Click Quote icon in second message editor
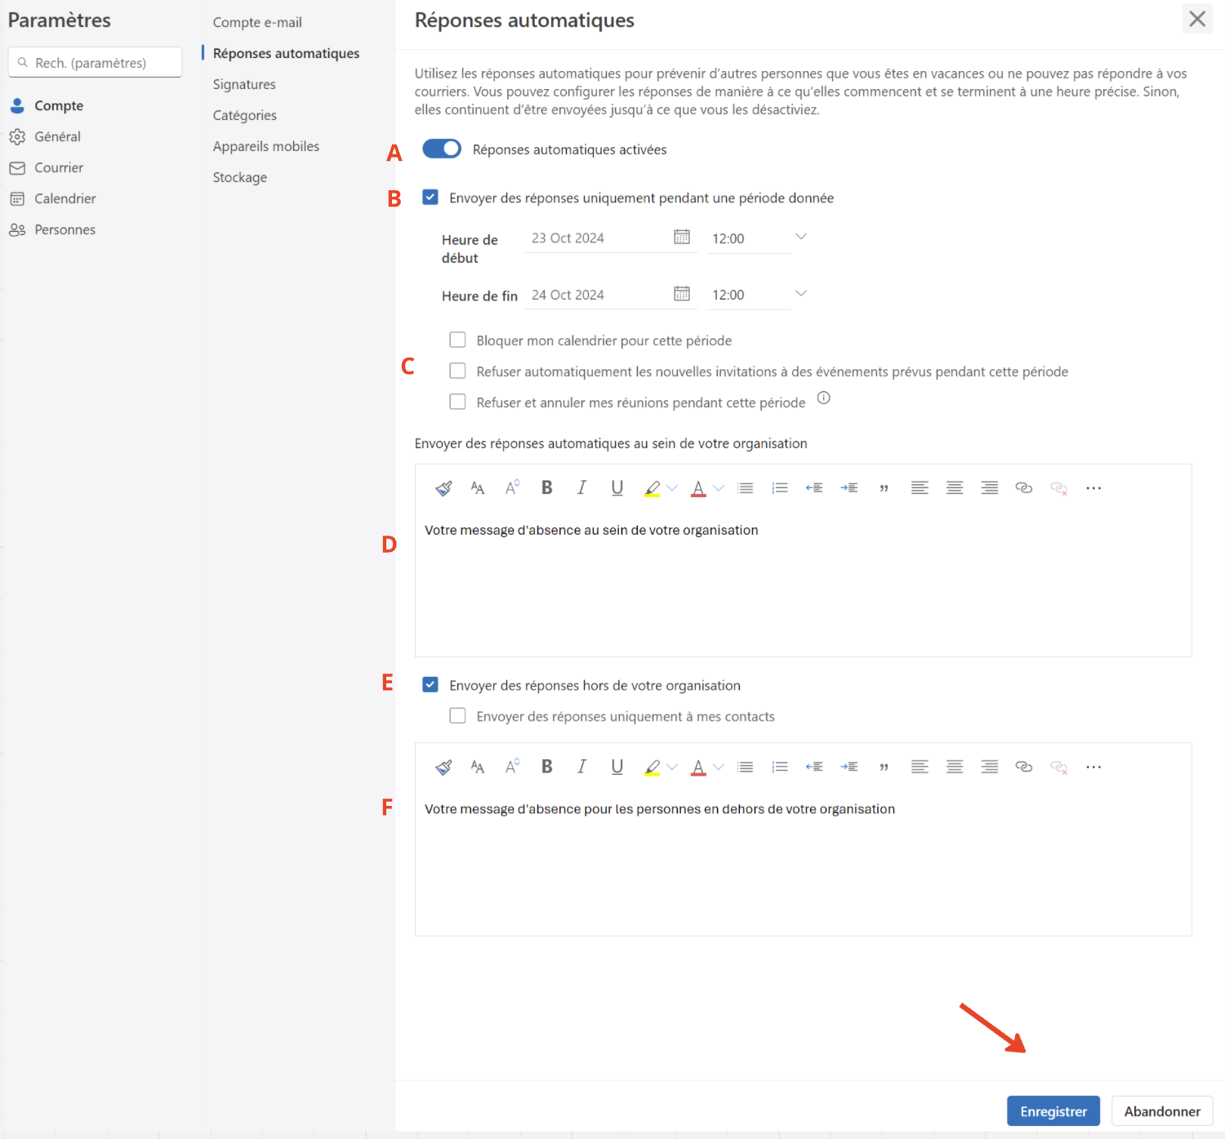1225x1139 pixels. (884, 767)
